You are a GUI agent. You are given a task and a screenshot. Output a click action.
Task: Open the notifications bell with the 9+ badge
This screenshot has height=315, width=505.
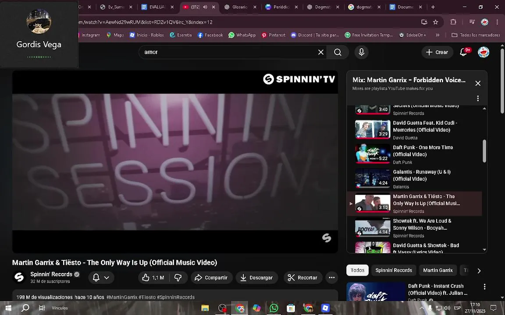click(464, 52)
